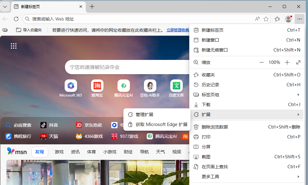Switch to the 游戏 feed tab
308x185 pixels.
[x=59, y=152]
